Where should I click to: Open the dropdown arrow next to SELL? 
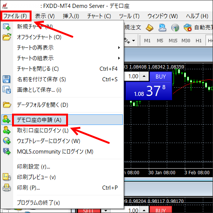[x=106, y=211]
